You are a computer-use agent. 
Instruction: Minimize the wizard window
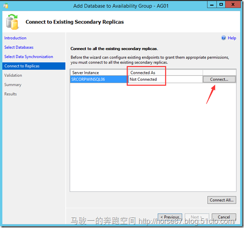(211, 5)
